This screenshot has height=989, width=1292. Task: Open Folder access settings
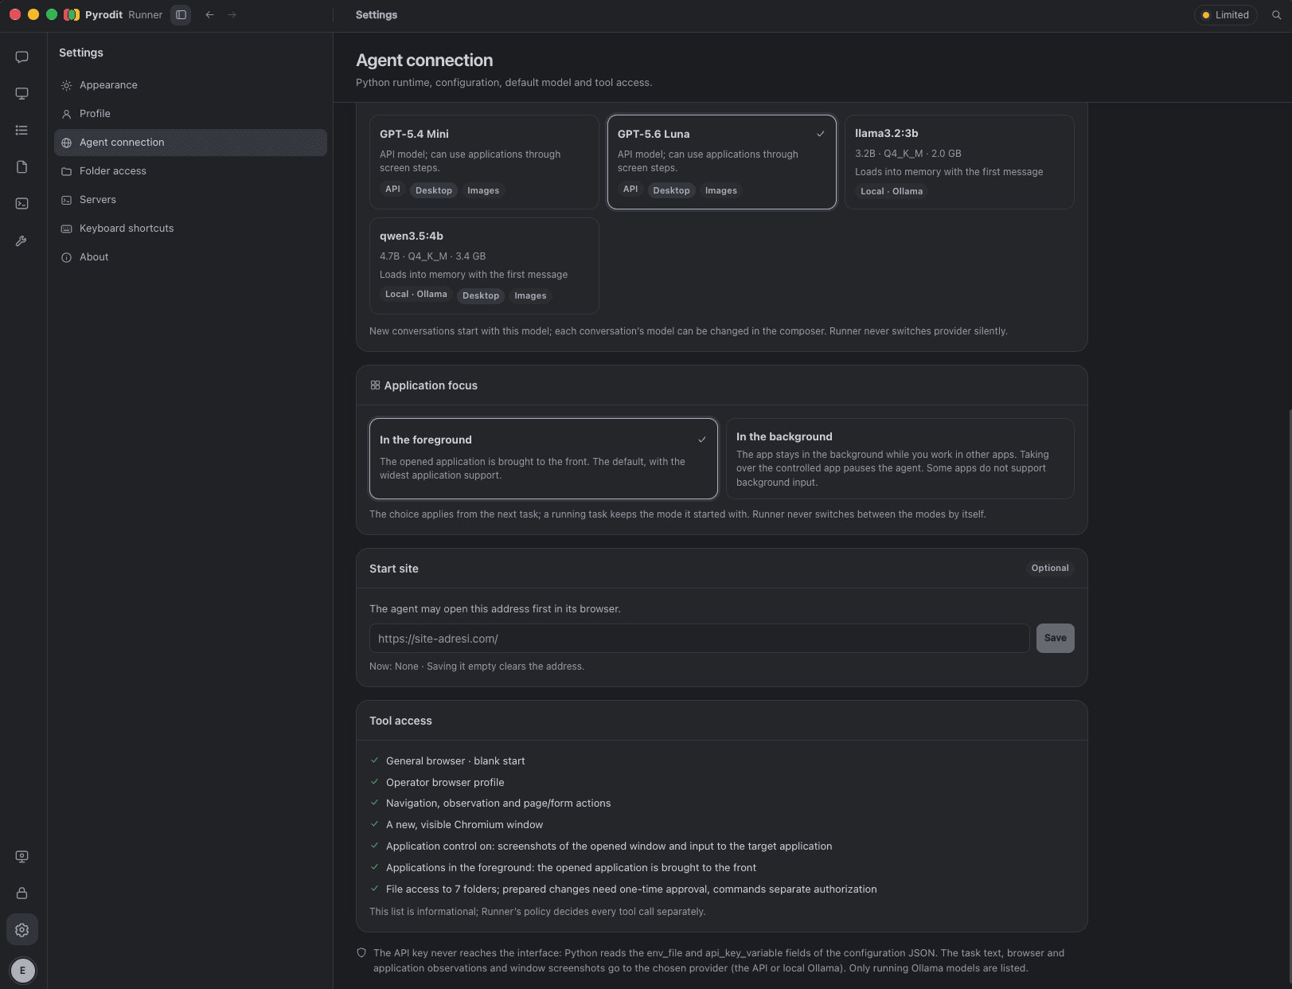coord(190,171)
